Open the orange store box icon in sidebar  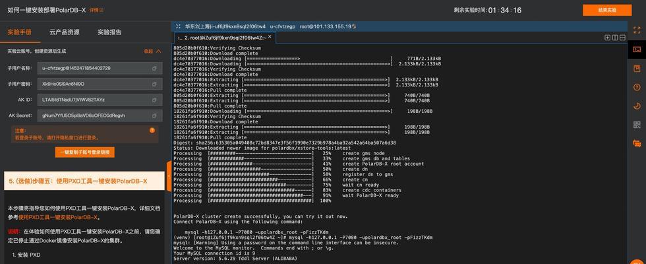point(637,69)
